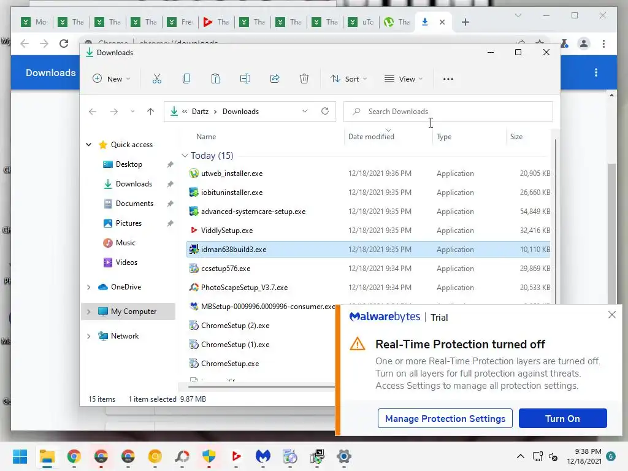Viewport: 628px width, 471px height.
Task: Click the Copy icon in Explorer toolbar
Action: coord(186,79)
